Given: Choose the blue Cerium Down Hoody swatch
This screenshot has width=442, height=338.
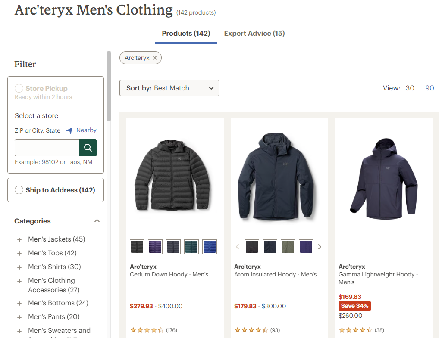Looking at the screenshot, I should point(210,247).
